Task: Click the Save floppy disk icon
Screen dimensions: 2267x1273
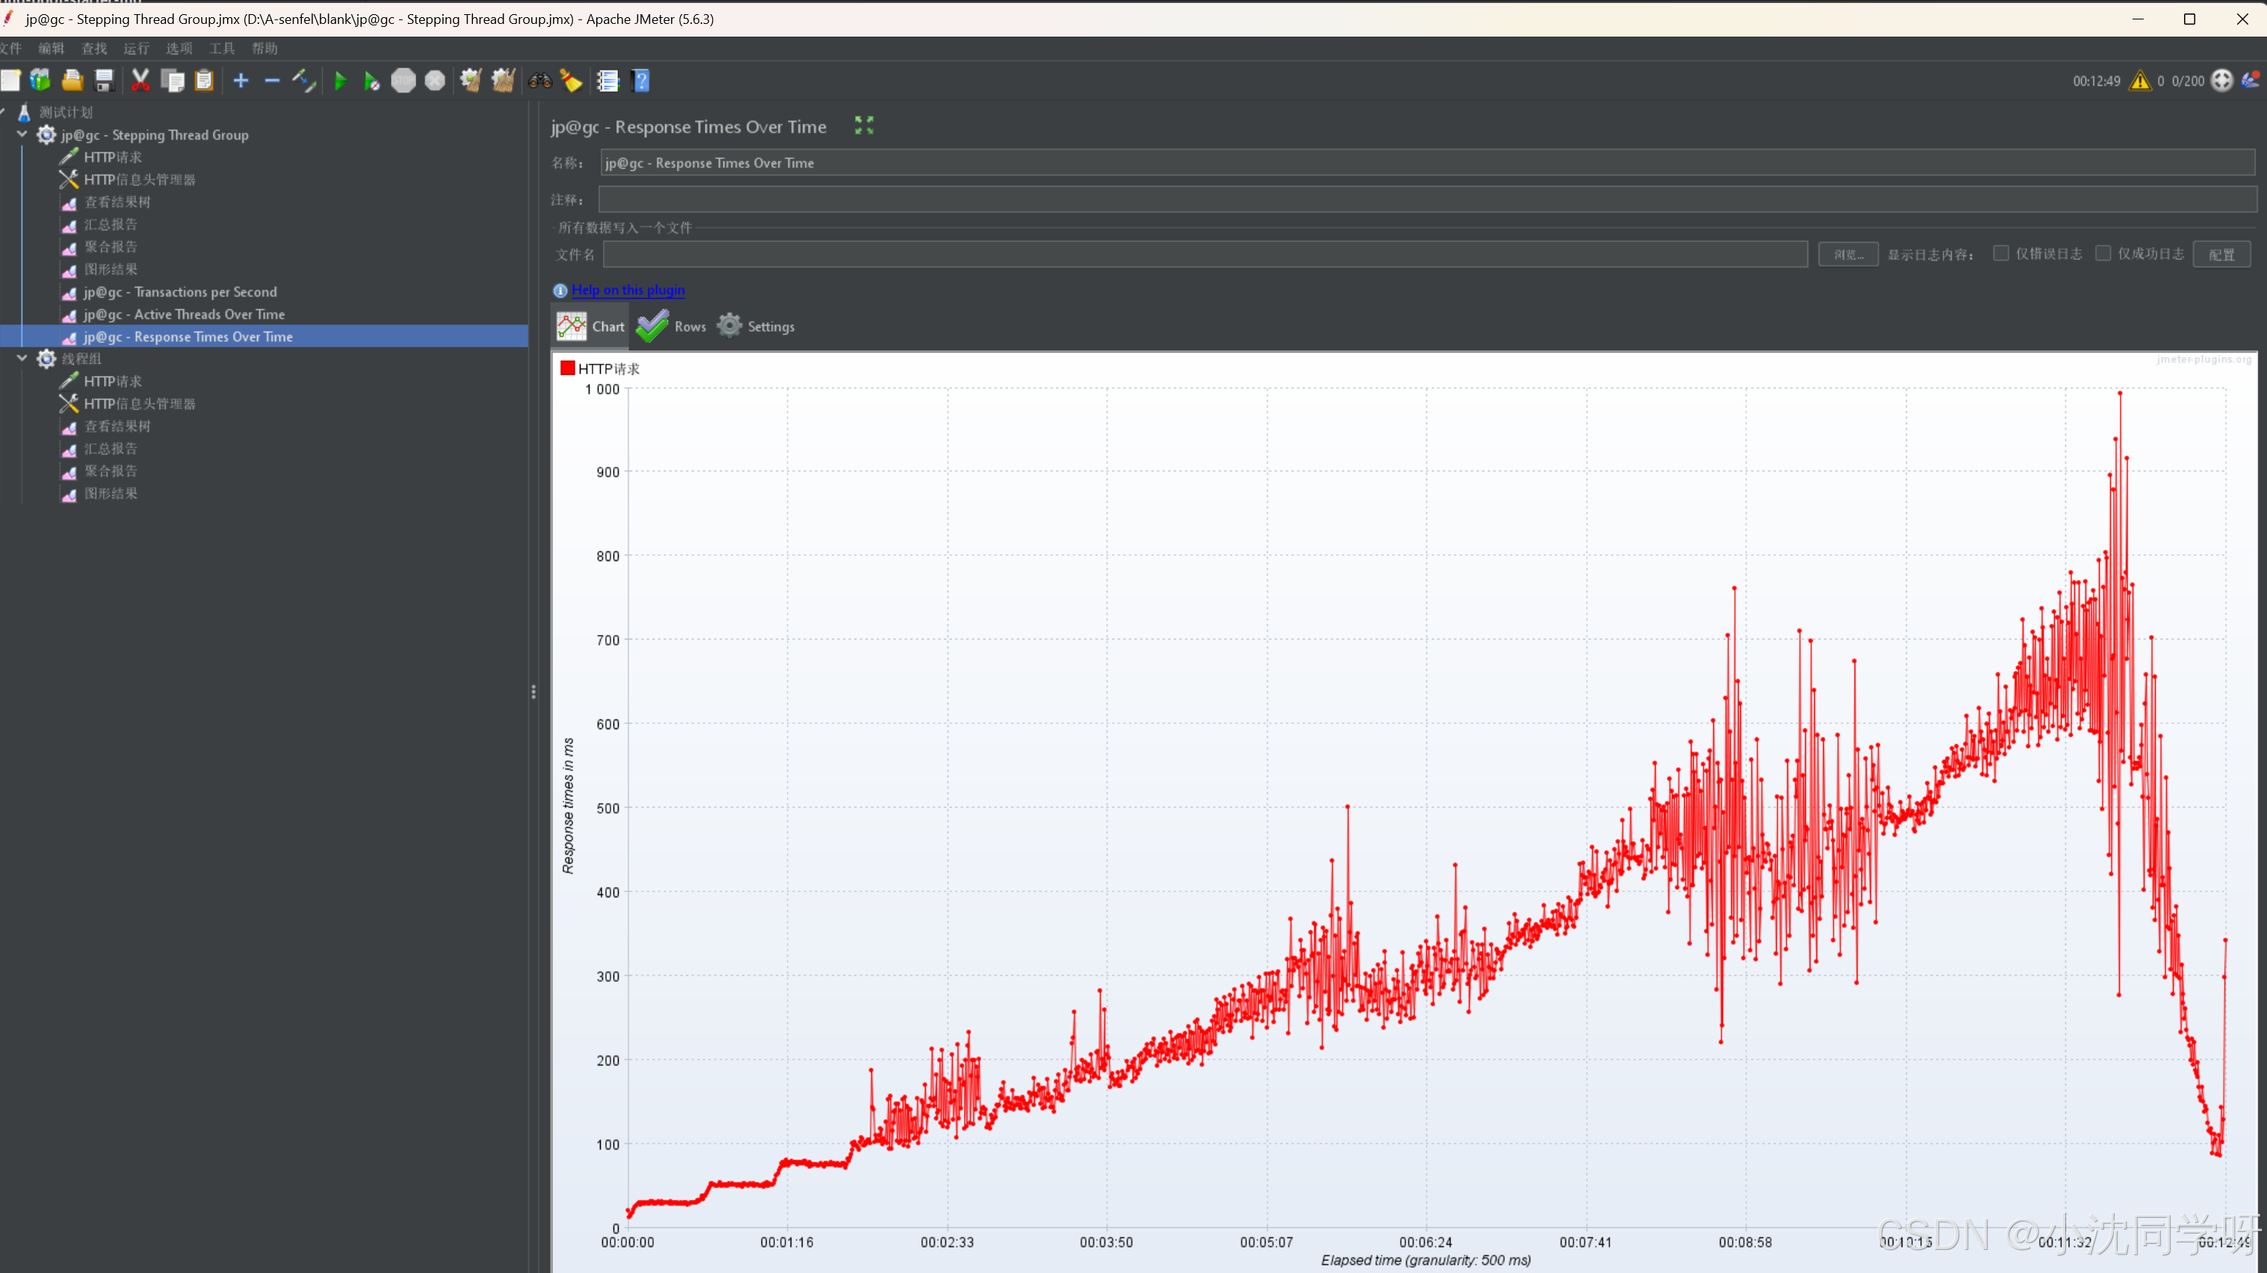Action: point(104,81)
